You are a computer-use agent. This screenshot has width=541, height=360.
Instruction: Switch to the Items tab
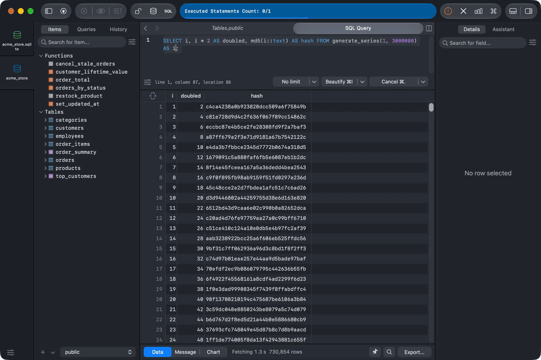pyautogui.click(x=55, y=29)
